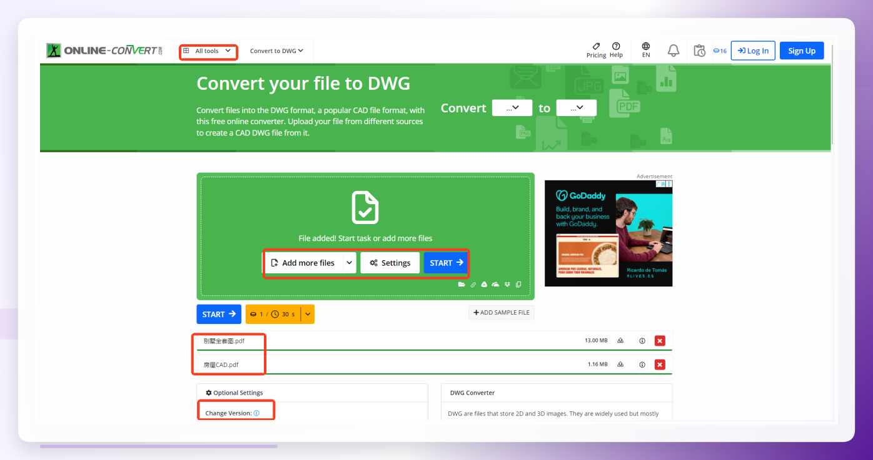873x460 pixels.
Task: Click the page vertical scrollbar
Action: tap(833, 94)
